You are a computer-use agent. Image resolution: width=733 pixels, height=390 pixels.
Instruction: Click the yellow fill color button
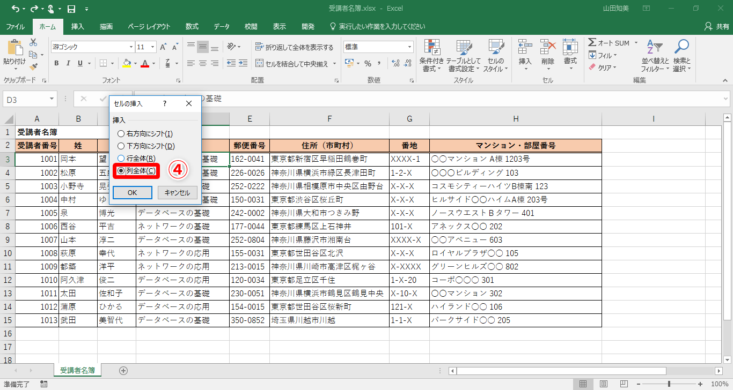[x=127, y=63]
